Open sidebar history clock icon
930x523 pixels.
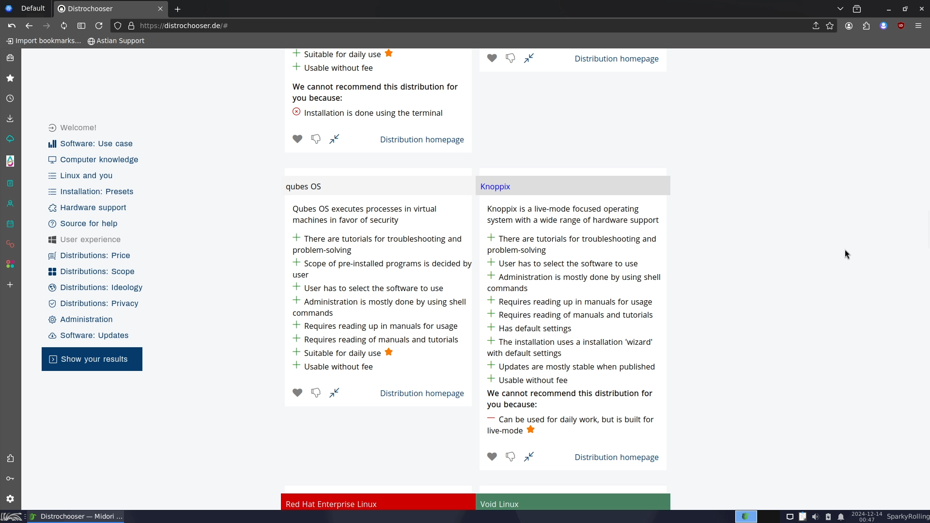tap(10, 98)
